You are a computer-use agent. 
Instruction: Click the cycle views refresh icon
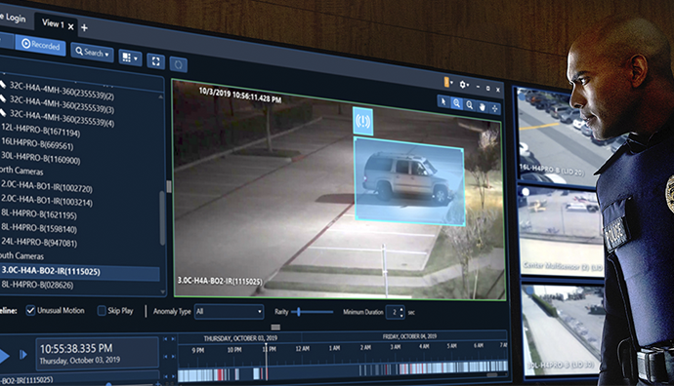coord(178,64)
